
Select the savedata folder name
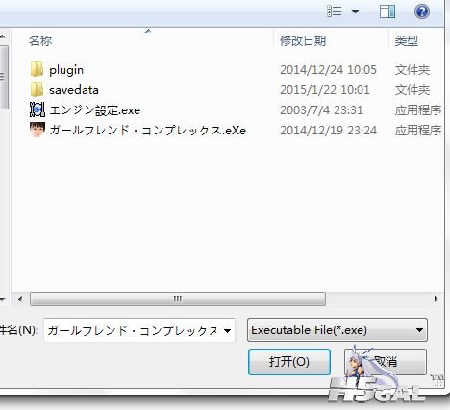(74, 90)
